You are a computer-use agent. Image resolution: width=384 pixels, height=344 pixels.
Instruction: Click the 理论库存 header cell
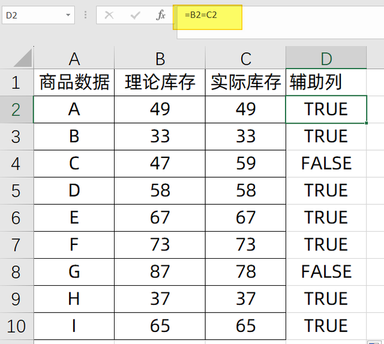coord(160,82)
